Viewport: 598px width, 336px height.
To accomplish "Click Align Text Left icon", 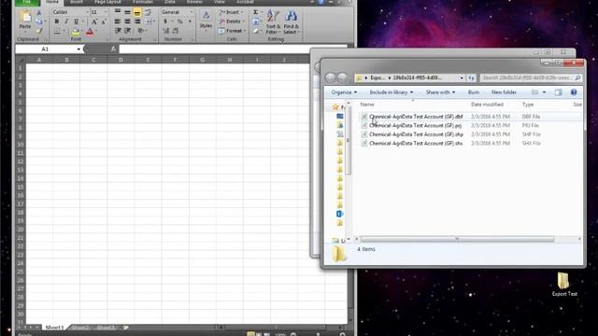I will click(118, 21).
